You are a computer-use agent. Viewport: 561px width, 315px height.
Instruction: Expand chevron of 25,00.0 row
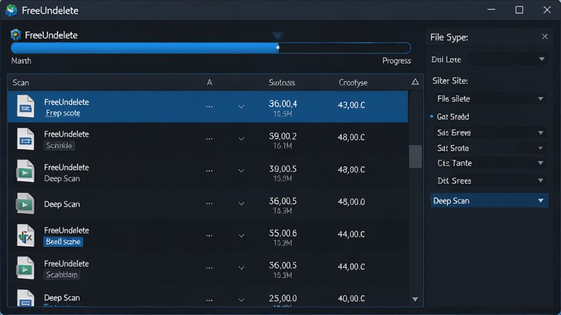[242, 300]
